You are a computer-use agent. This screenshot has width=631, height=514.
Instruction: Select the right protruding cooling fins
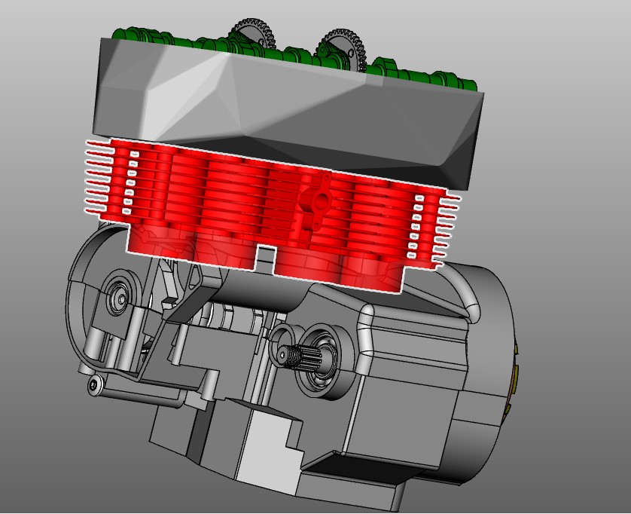(x=446, y=231)
